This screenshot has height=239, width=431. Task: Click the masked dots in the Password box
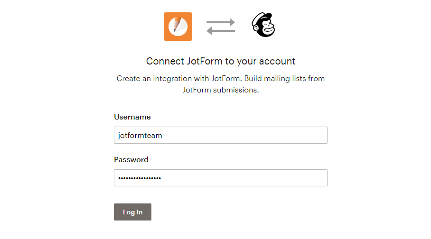(140, 178)
